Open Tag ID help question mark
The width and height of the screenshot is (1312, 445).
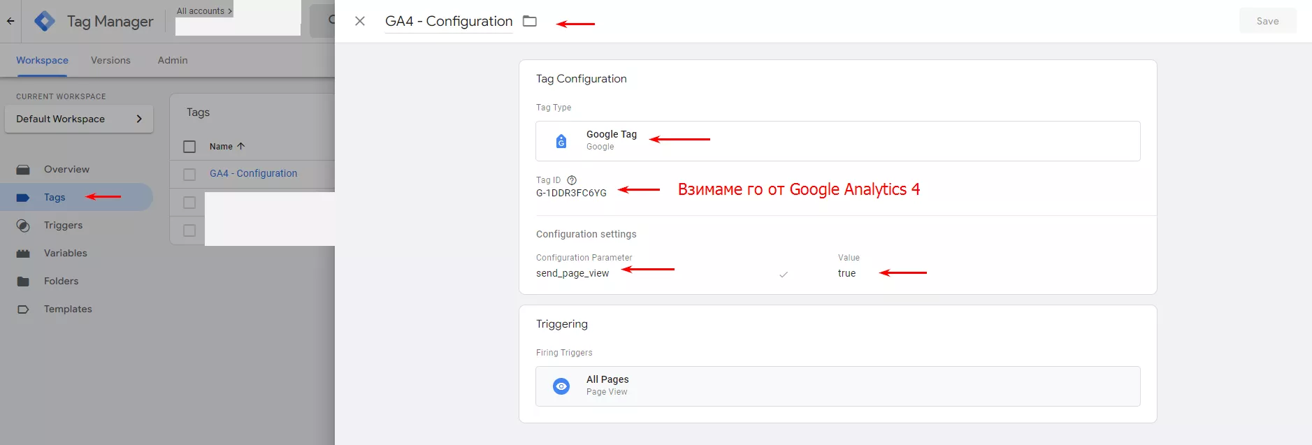point(572,180)
